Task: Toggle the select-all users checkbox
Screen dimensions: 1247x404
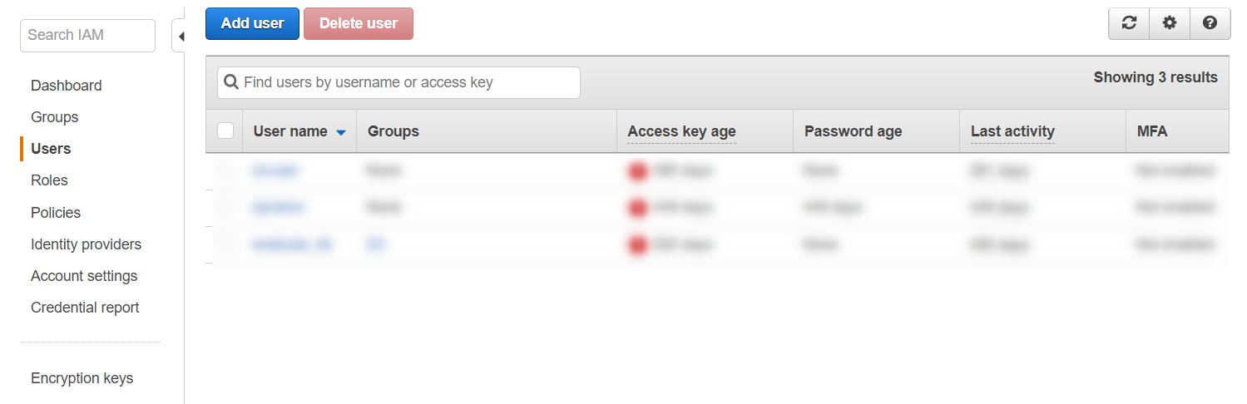Action: click(225, 131)
